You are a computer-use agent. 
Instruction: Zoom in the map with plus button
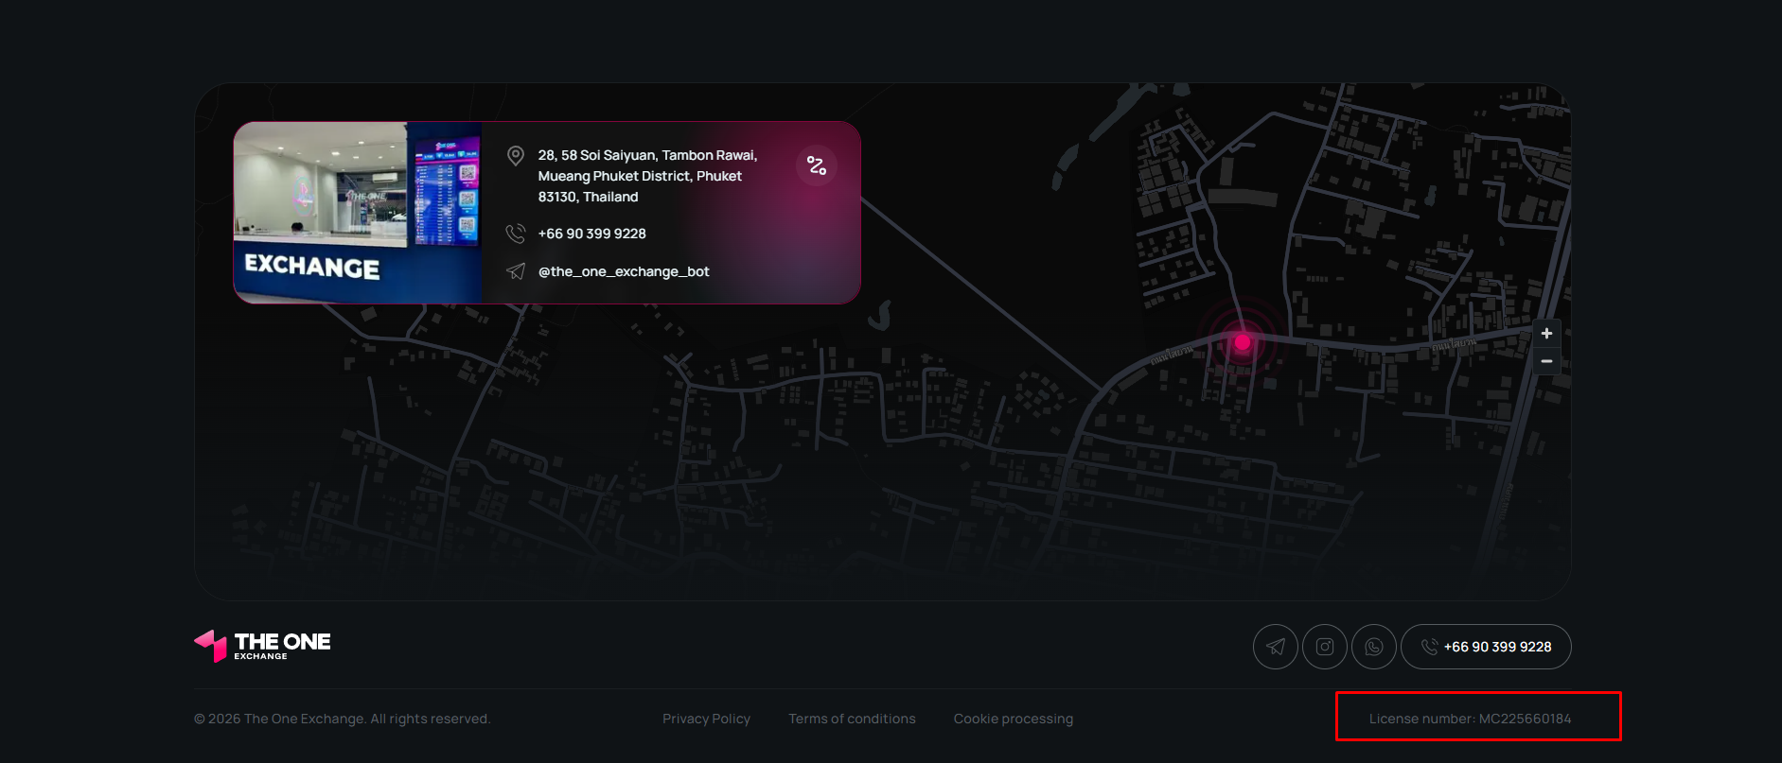point(1546,333)
